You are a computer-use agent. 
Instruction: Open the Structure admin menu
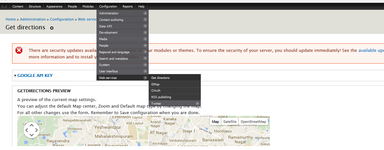(35, 7)
